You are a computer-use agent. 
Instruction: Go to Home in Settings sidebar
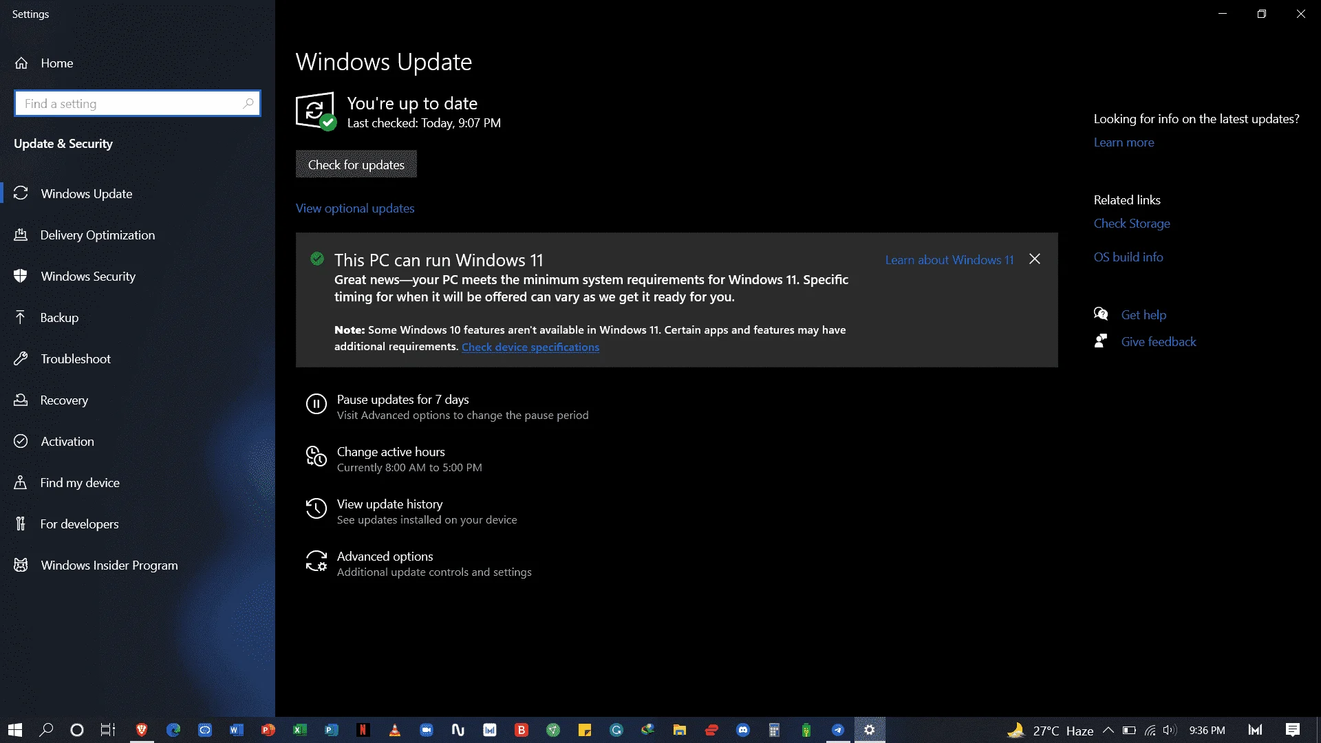(138, 63)
